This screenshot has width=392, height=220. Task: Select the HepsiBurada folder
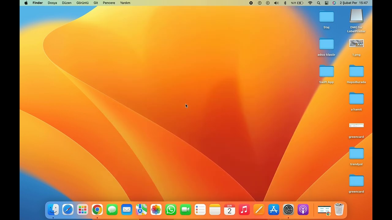pos(356,71)
